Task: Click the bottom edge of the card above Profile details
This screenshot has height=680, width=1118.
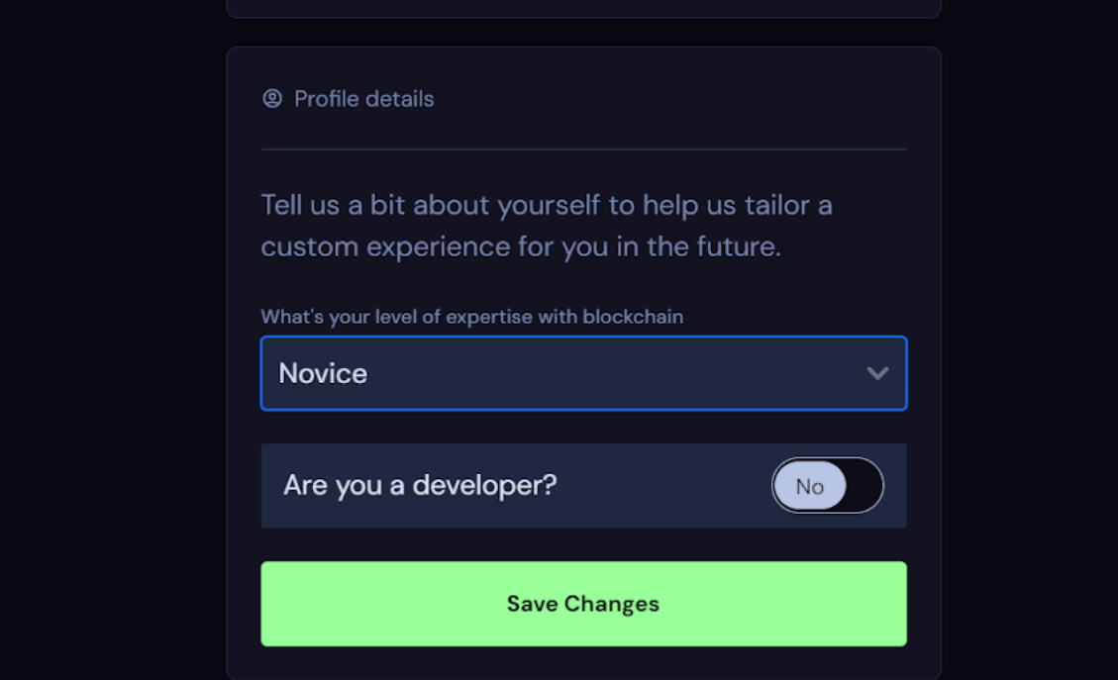Action: point(584,16)
